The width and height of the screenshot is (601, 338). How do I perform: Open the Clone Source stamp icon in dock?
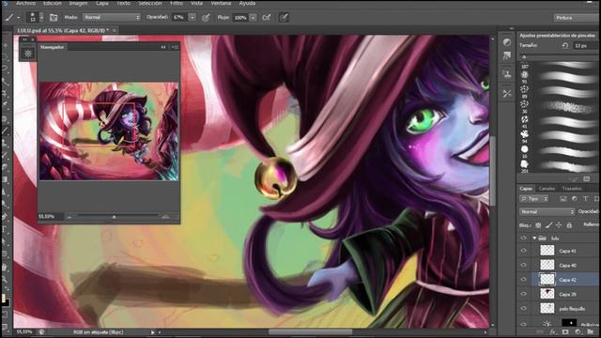[x=507, y=73]
